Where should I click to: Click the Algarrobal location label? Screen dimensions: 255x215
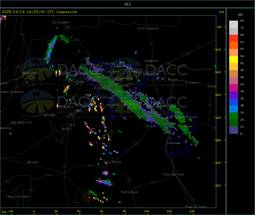point(124,78)
